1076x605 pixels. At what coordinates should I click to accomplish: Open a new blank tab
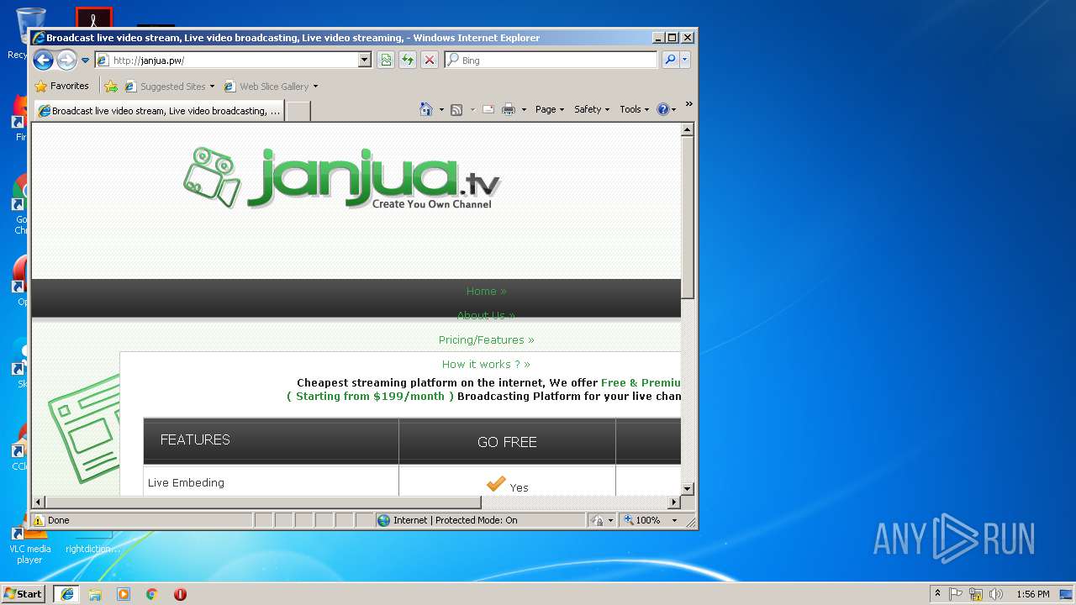coord(298,111)
